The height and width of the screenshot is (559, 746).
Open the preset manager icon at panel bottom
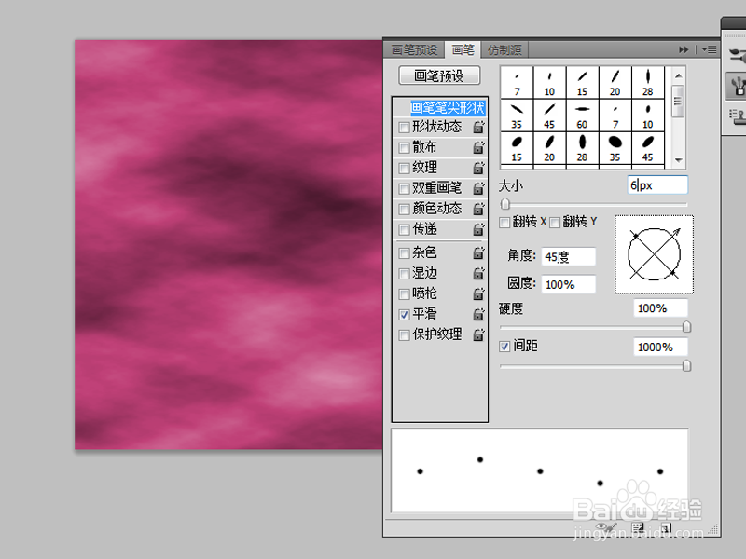coord(638,527)
